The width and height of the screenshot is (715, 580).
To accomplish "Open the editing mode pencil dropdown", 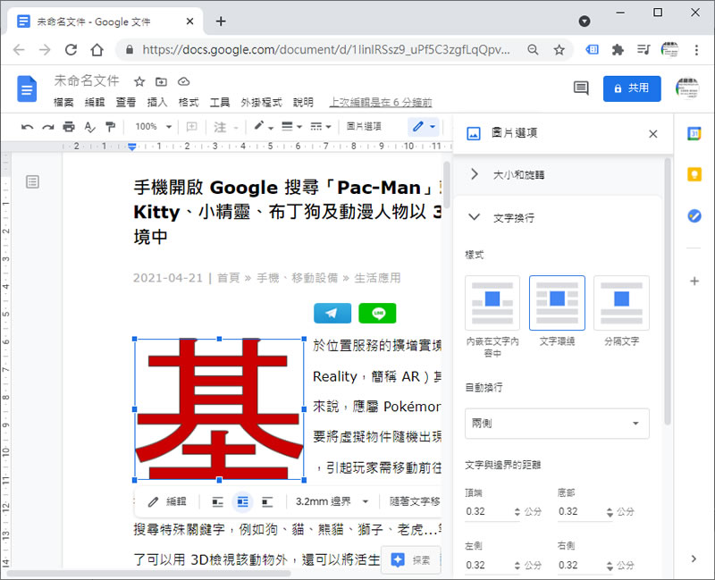I will pos(424,126).
